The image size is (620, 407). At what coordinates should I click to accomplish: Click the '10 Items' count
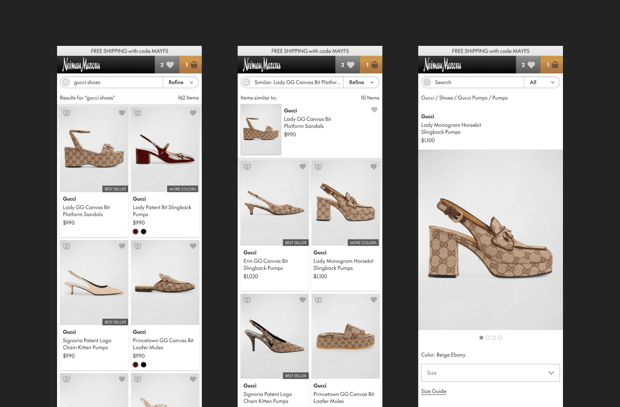pos(370,98)
